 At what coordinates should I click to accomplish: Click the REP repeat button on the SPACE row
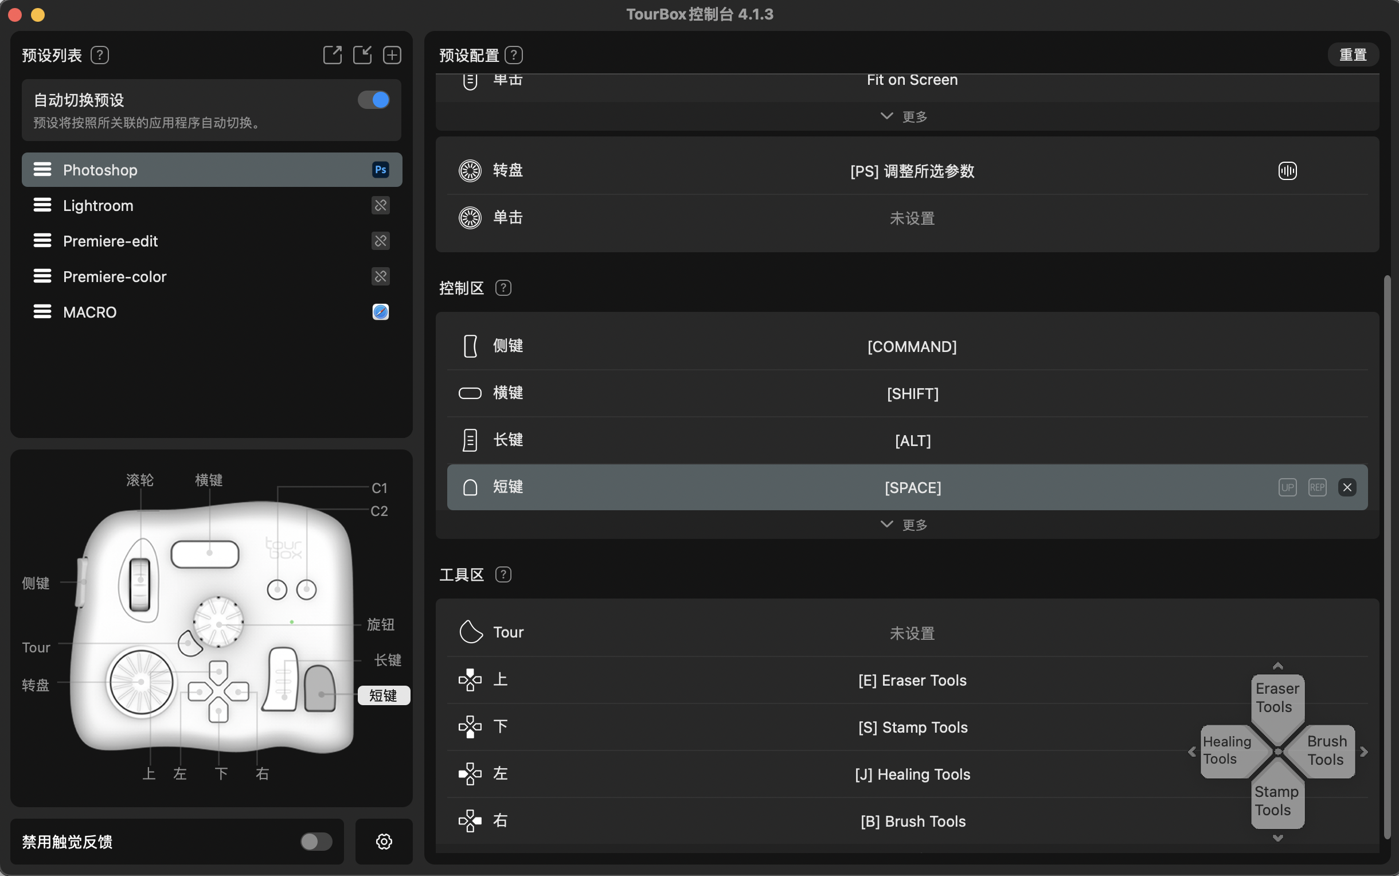pos(1317,487)
